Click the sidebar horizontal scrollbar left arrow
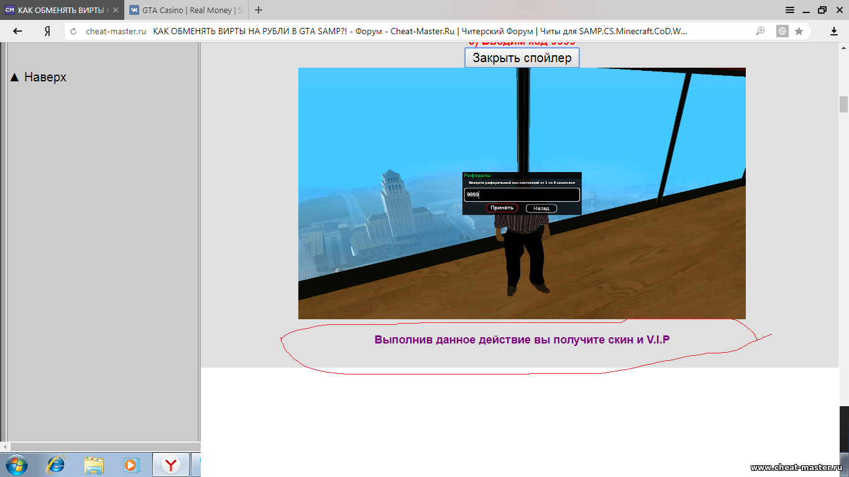 tap(5, 447)
